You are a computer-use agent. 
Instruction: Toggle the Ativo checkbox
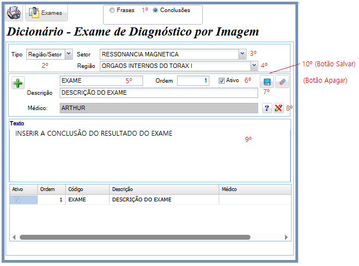point(221,80)
